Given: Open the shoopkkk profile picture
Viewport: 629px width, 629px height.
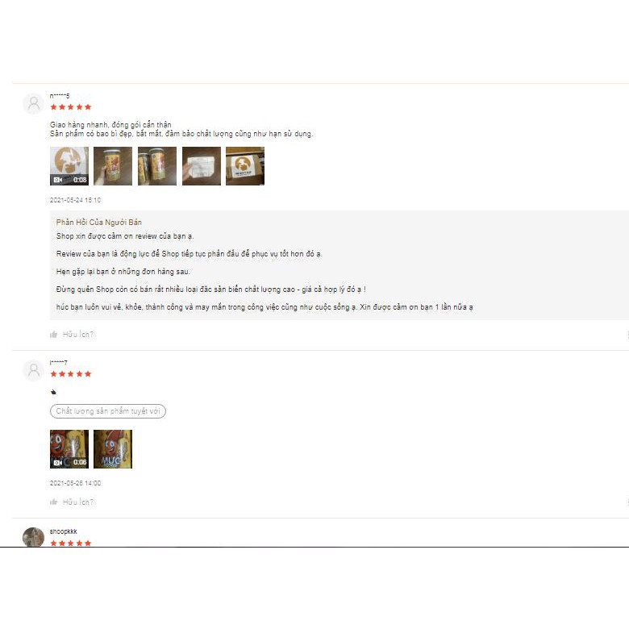Looking at the screenshot, I should coord(34,537).
